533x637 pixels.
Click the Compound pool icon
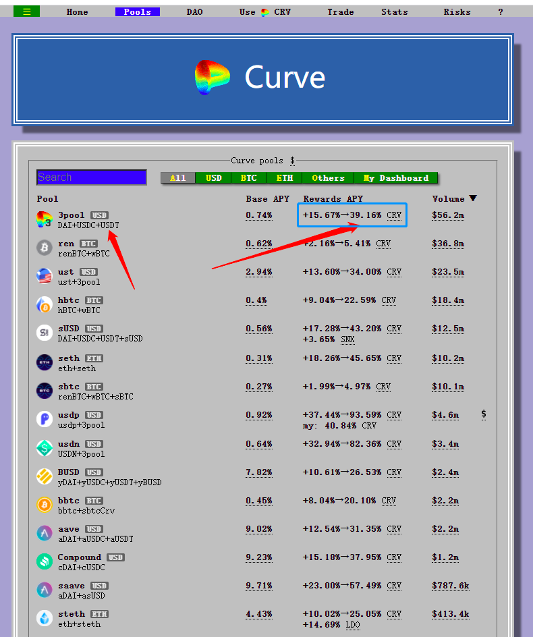pos(45,561)
